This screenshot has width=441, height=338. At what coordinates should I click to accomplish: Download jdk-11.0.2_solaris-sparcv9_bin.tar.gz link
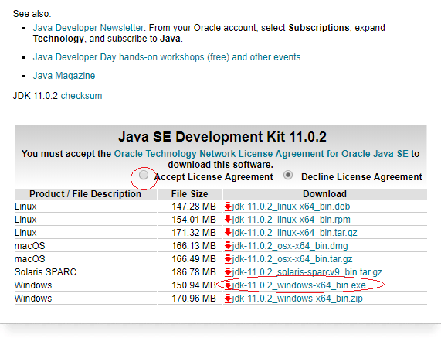[x=307, y=272]
